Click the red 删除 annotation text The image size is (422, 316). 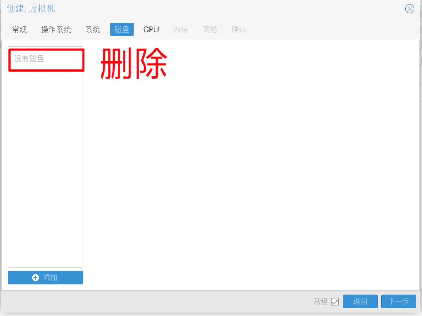click(x=134, y=63)
